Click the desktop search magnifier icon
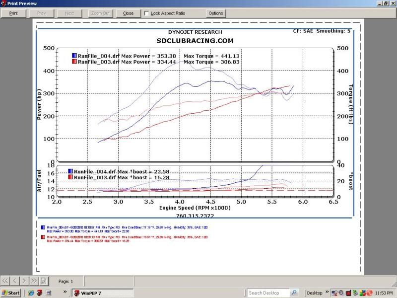The height and width of the screenshot is (298, 397). point(294,293)
